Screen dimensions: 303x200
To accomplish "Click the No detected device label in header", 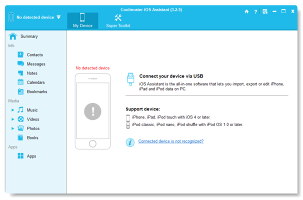I will pyautogui.click(x=35, y=17).
